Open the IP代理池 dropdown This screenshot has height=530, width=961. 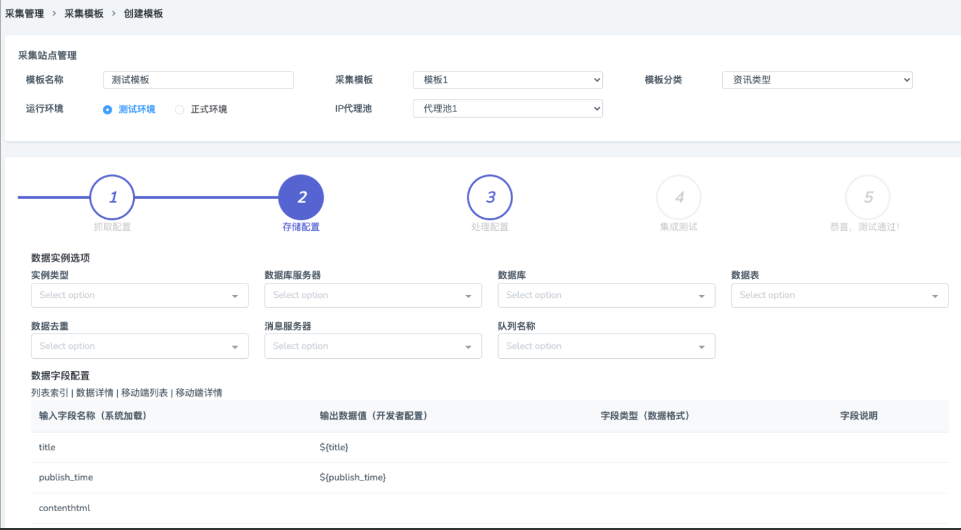pyautogui.click(x=507, y=109)
